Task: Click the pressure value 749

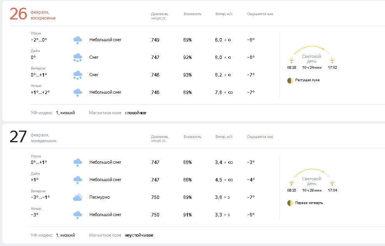Action: [x=155, y=40]
